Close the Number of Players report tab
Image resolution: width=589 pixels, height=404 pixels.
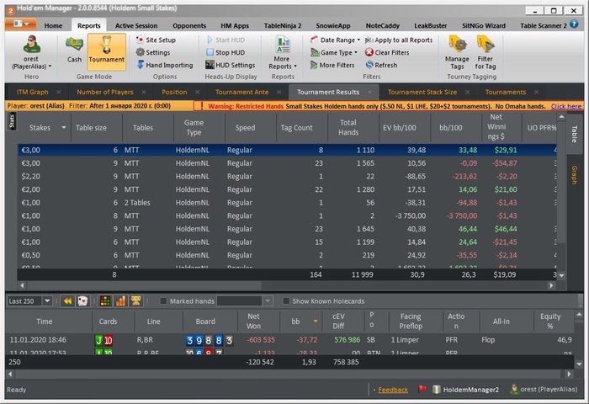coord(144,92)
